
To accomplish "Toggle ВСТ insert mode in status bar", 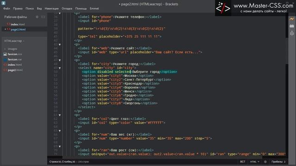I will click(x=242, y=162).
